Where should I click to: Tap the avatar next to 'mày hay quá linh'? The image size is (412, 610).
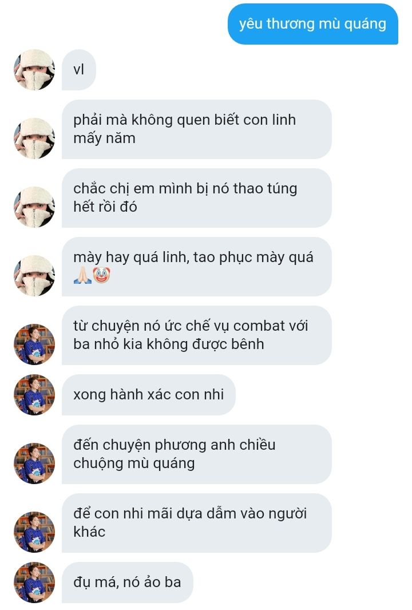tap(34, 275)
